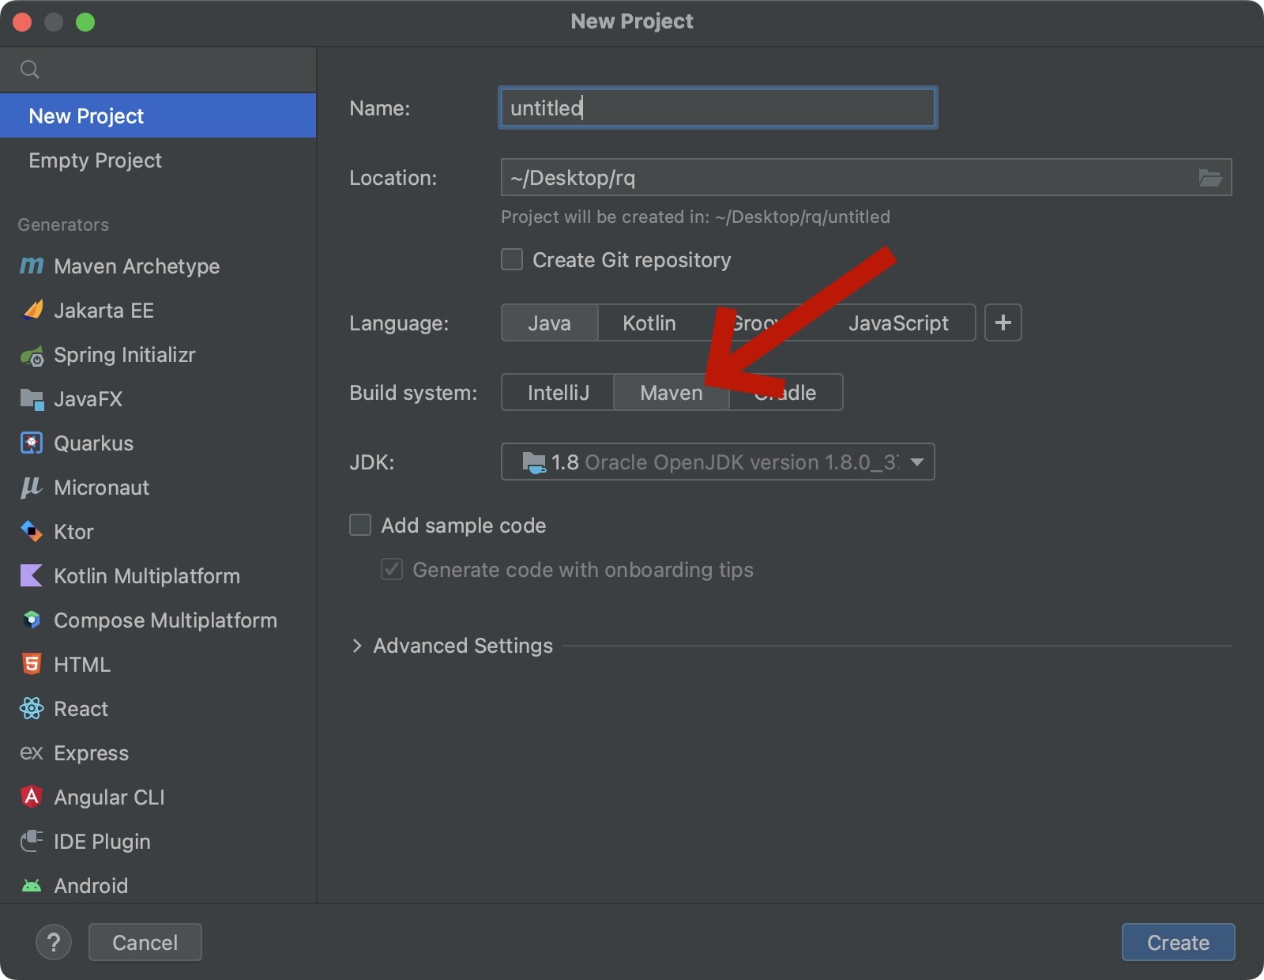1264x980 pixels.
Task: Click the plus button to add language
Action: tap(1003, 323)
